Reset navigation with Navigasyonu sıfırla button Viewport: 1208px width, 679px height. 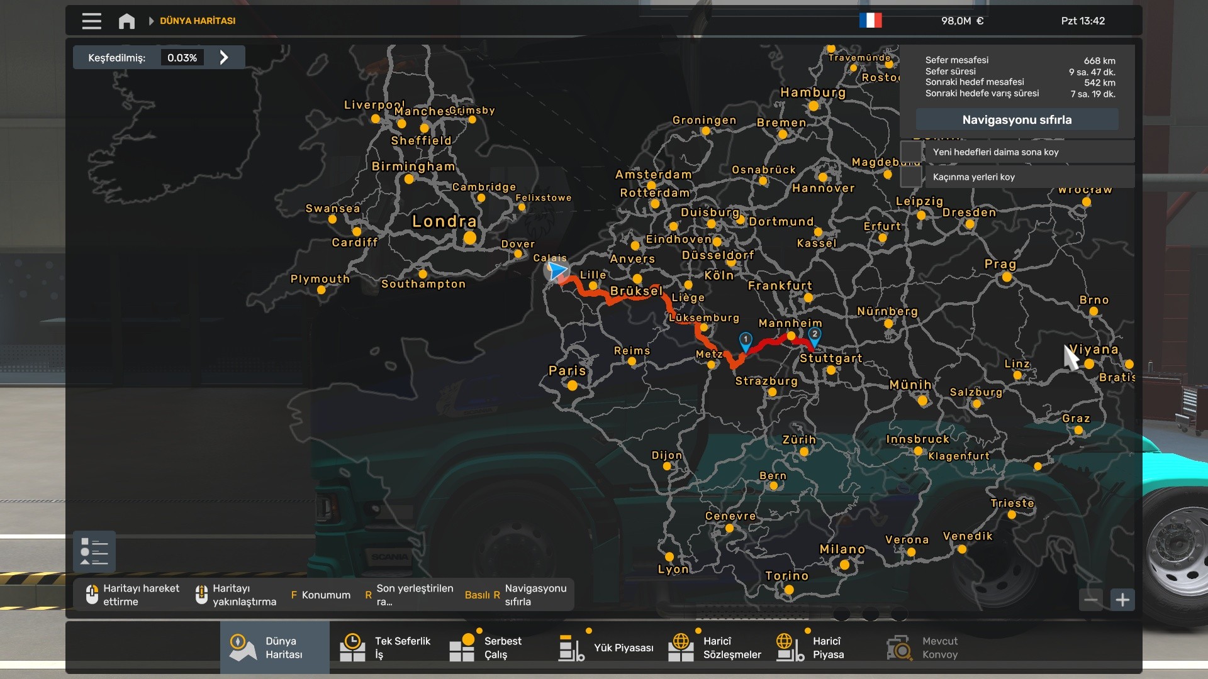(1017, 119)
